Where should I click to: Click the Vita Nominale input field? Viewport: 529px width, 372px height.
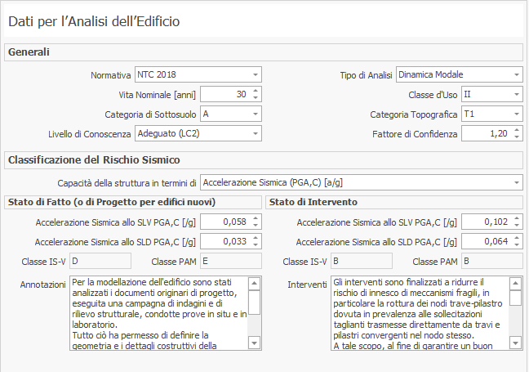coord(224,94)
